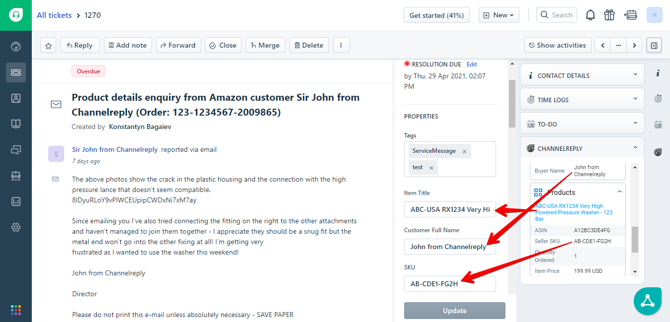Click the ChannelReply swirl icon on right rail
The width and height of the screenshot is (670, 322).
(x=658, y=152)
